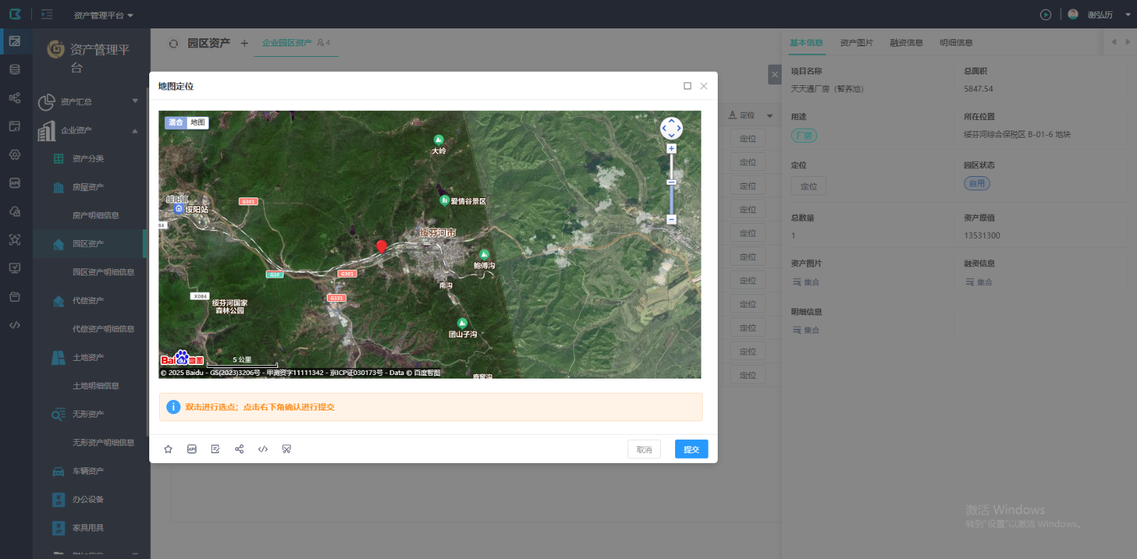Click the share icon in dialog footer
Viewport: 1137px width, 559px height.
click(239, 449)
